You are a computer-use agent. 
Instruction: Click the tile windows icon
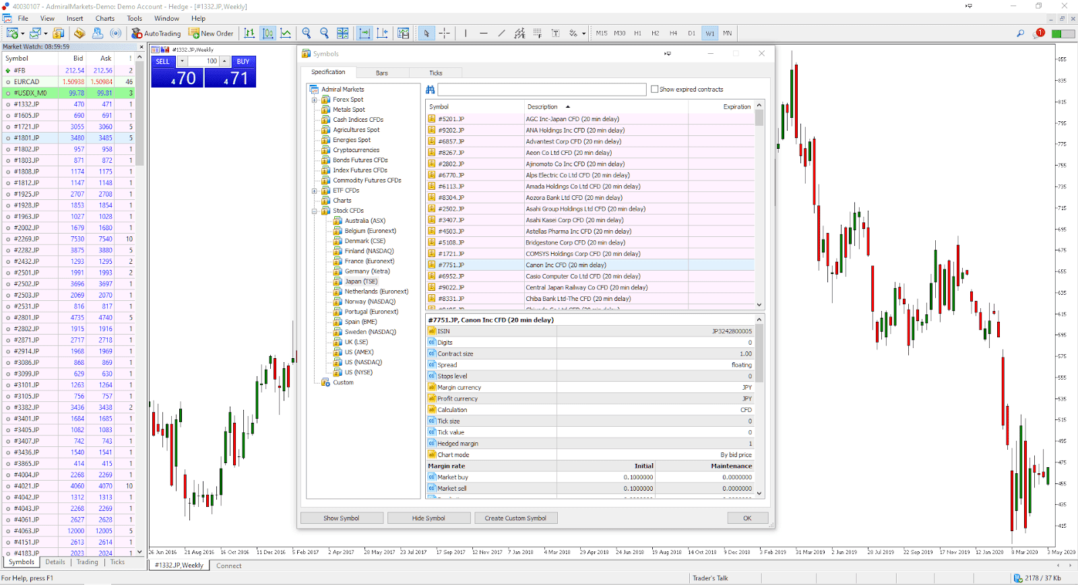(x=342, y=33)
